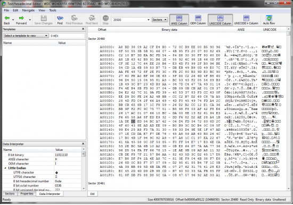The height and width of the screenshot is (205, 293).
Task: Open the Navigate menu
Action: [28, 10]
